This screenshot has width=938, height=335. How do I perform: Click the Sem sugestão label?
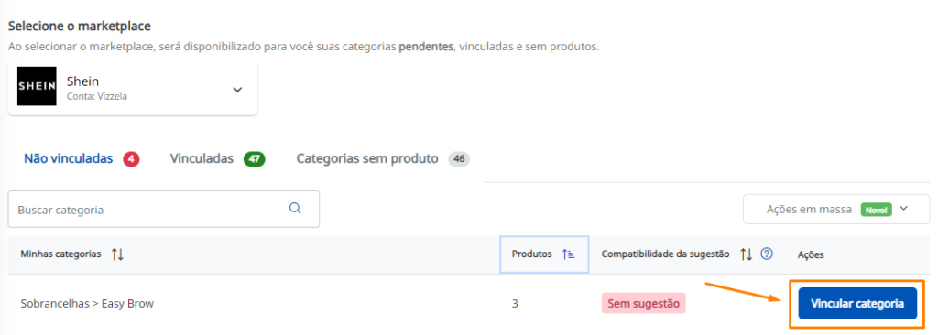click(x=643, y=303)
